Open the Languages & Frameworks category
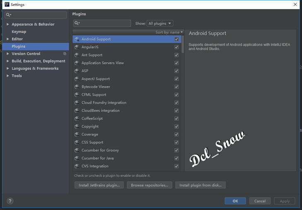 click(x=35, y=68)
